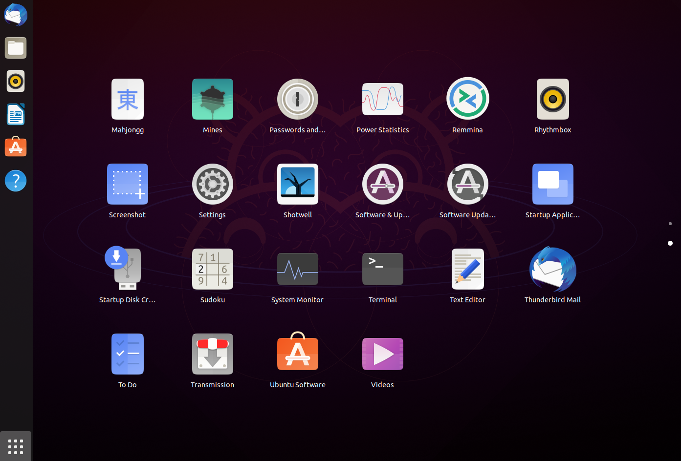This screenshot has width=681, height=461.
Task: Launch Shotwell photo manager
Action: click(298, 184)
